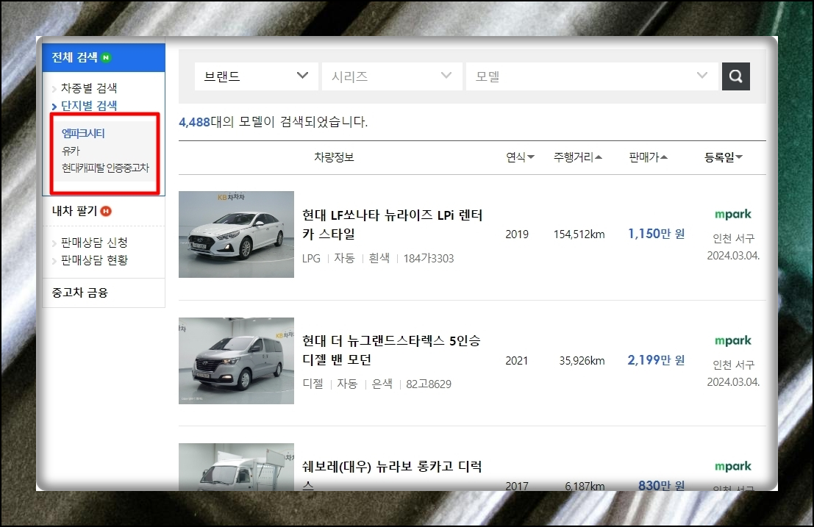The width and height of the screenshot is (814, 527).
Task: Open the 내차 팔기 section
Action: click(74, 211)
